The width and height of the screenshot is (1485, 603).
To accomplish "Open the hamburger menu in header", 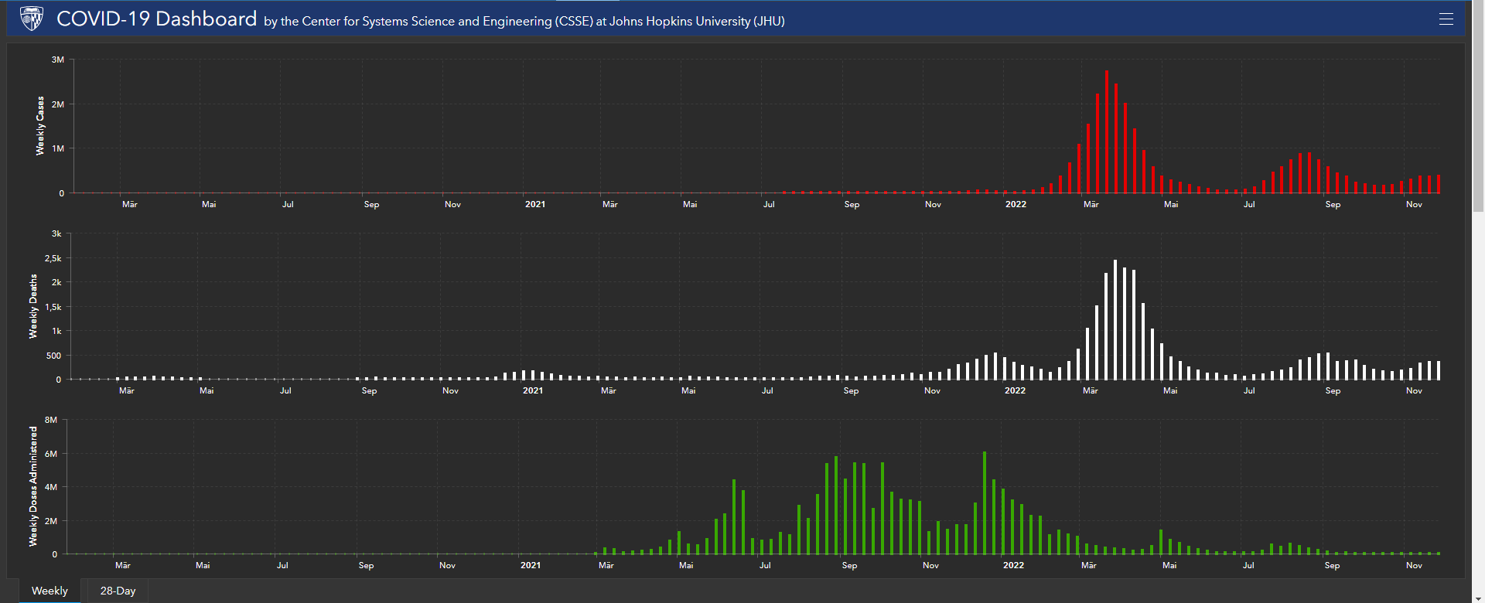I will pyautogui.click(x=1446, y=19).
